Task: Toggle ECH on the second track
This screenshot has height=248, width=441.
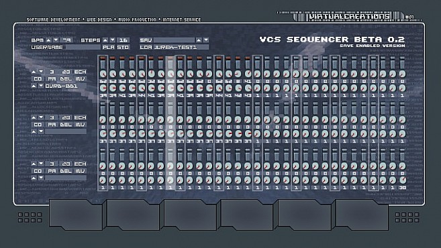Action: coord(80,117)
